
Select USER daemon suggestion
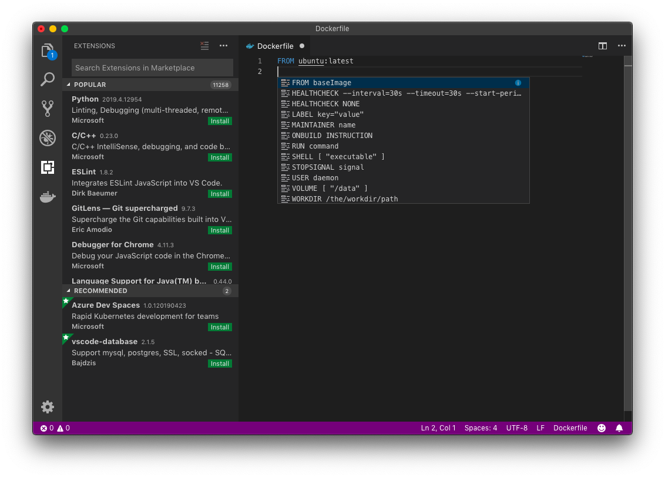tap(404, 178)
